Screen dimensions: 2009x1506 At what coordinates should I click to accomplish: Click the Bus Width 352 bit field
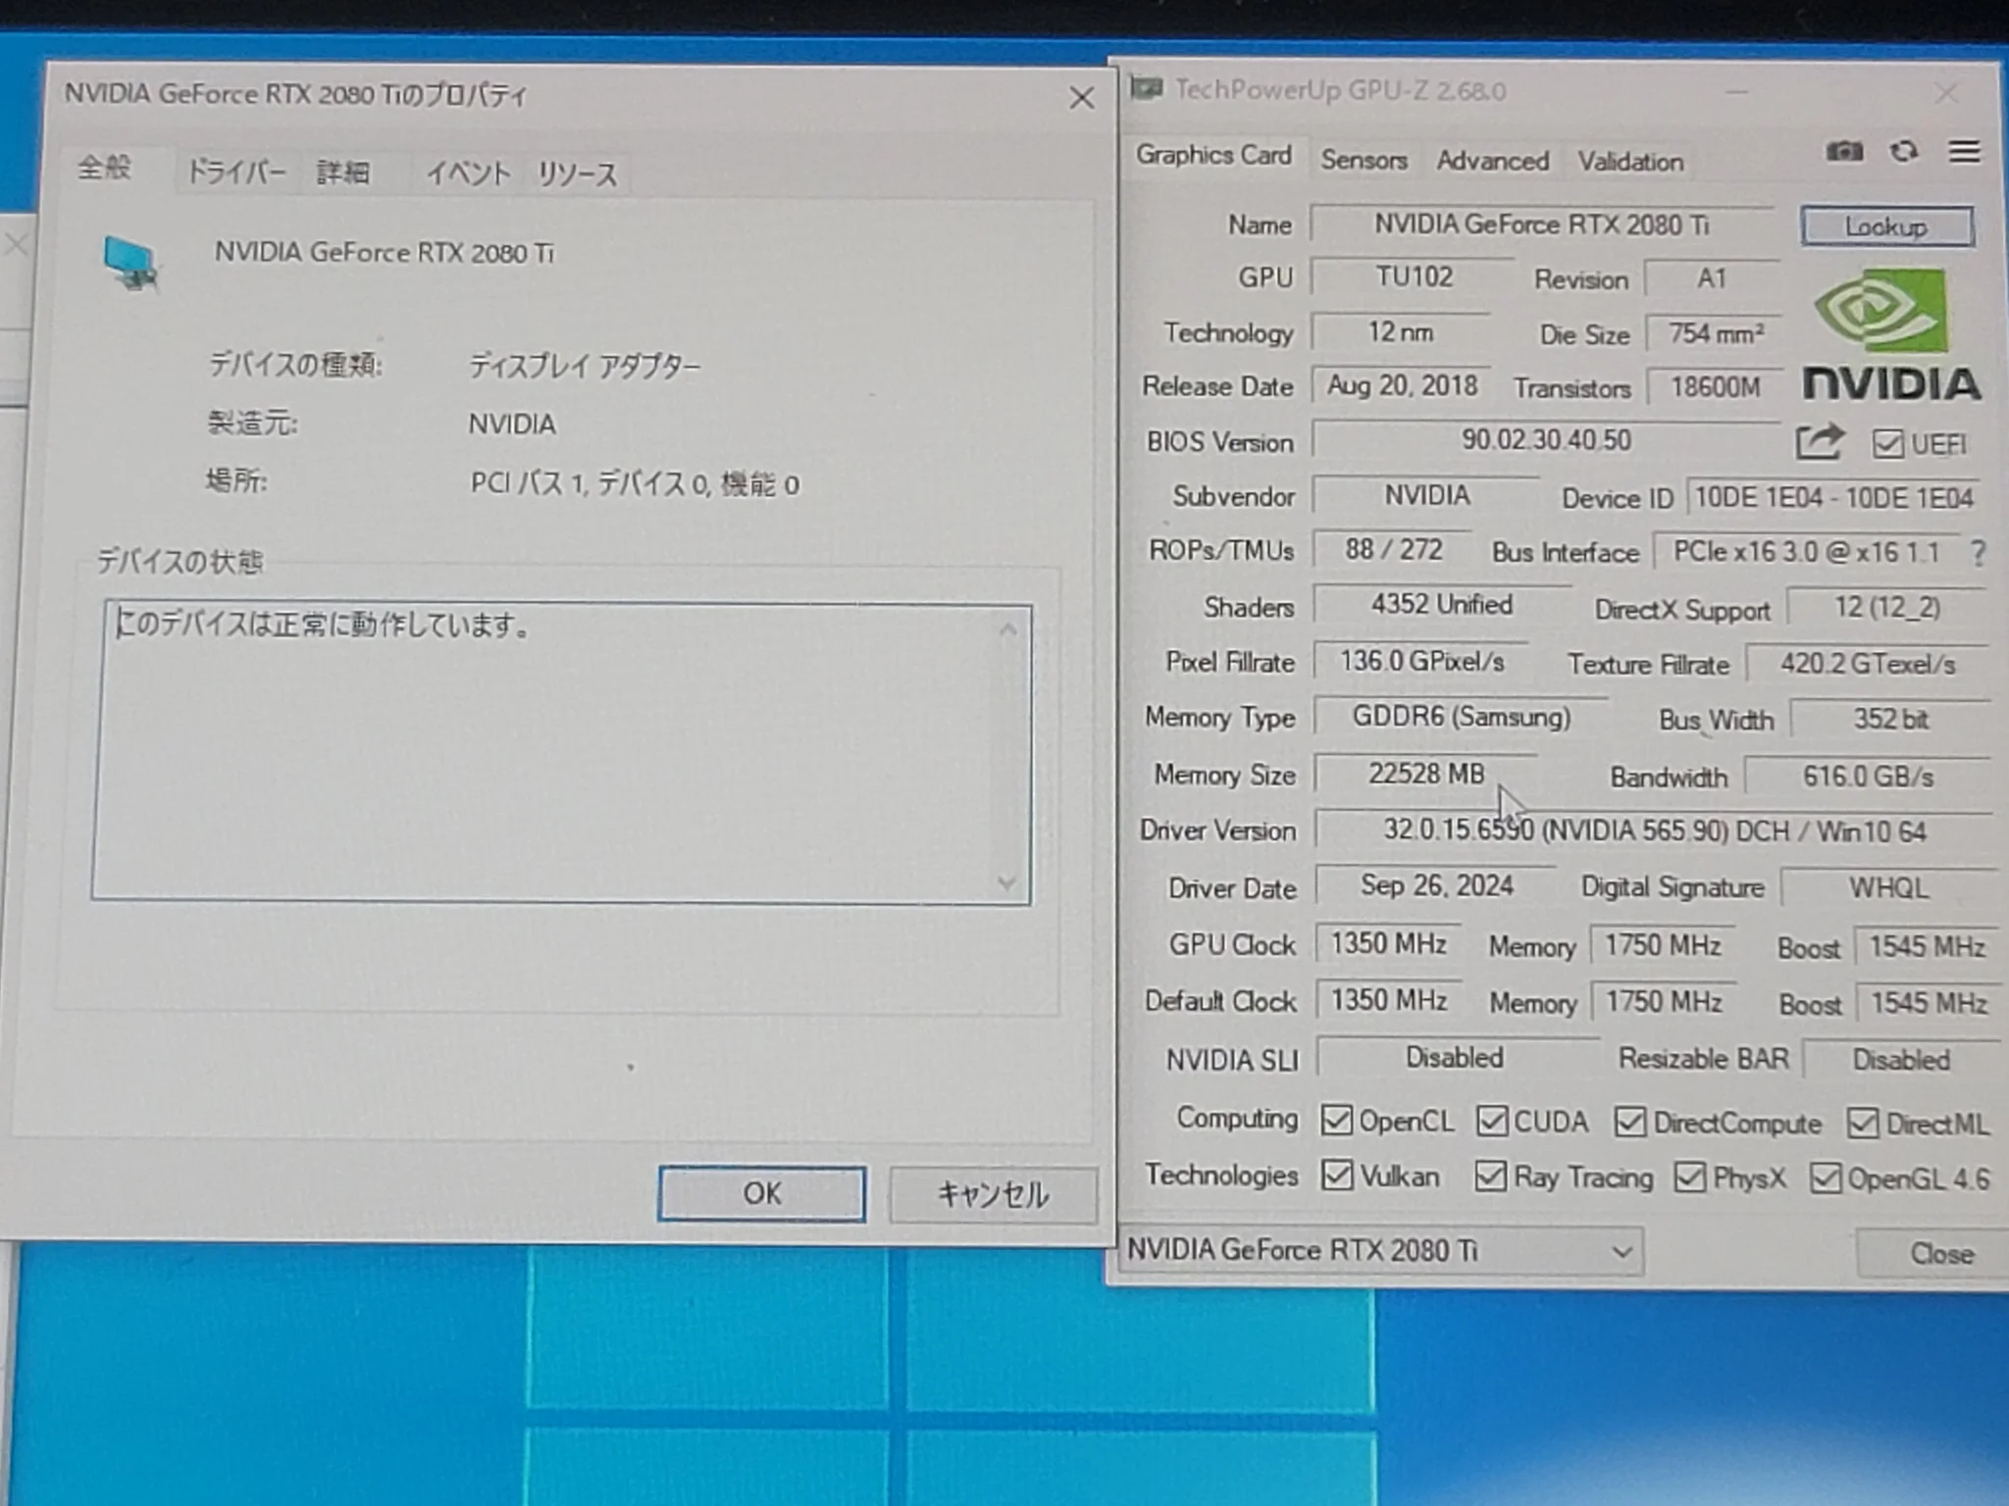(x=1890, y=720)
